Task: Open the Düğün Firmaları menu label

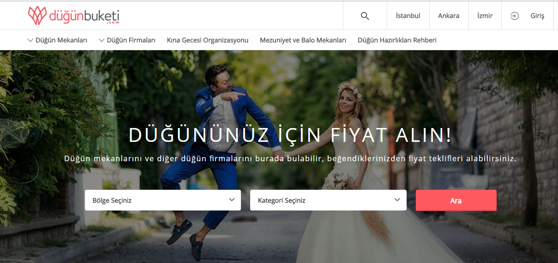Action: click(131, 40)
